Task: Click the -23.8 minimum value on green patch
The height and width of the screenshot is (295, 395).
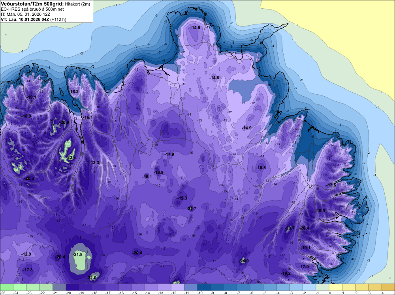Action: 71,157
